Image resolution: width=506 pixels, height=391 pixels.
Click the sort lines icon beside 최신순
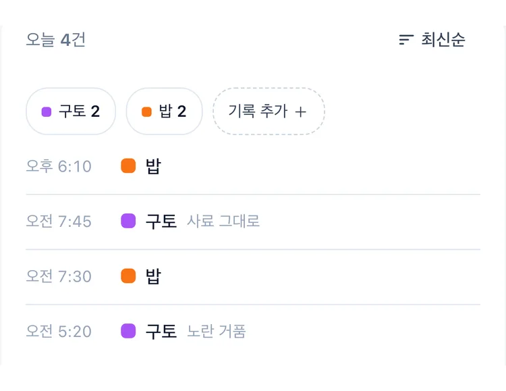(406, 40)
